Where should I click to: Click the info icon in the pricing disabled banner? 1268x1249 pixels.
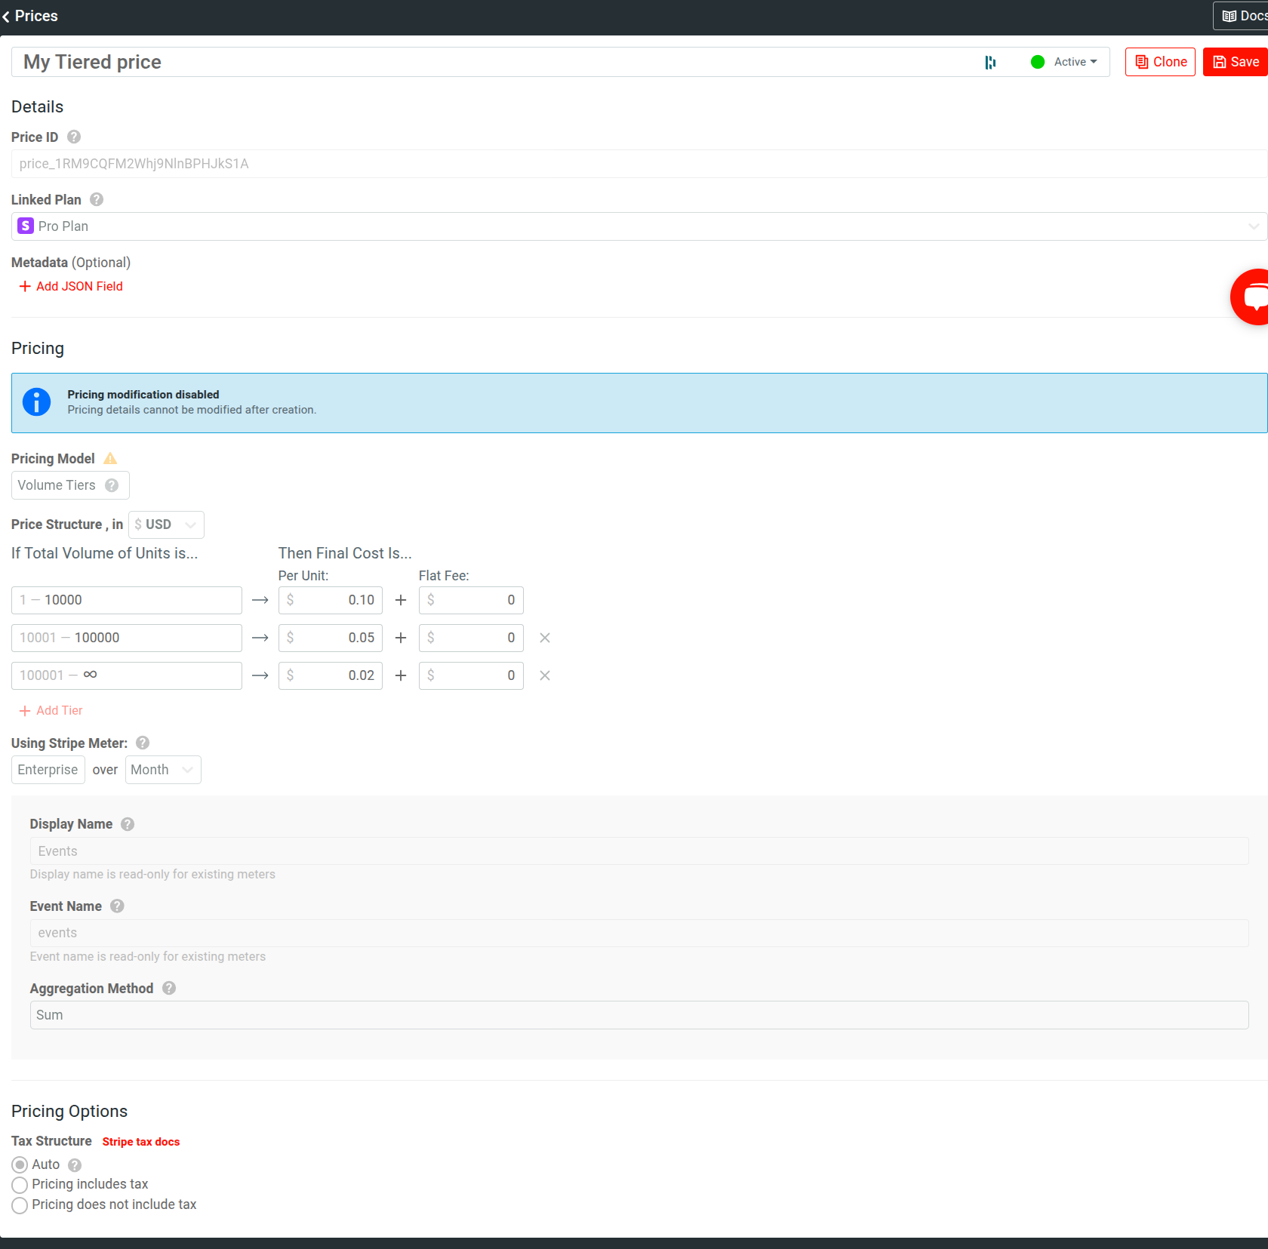pyautogui.click(x=36, y=401)
